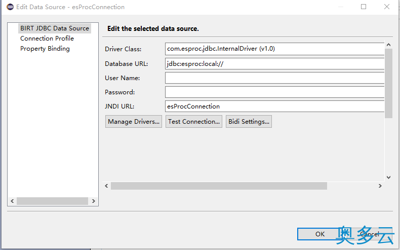Image resolution: width=400 pixels, height=250 pixels.
Task: Close the Edit Data Source window
Action: point(387,7)
